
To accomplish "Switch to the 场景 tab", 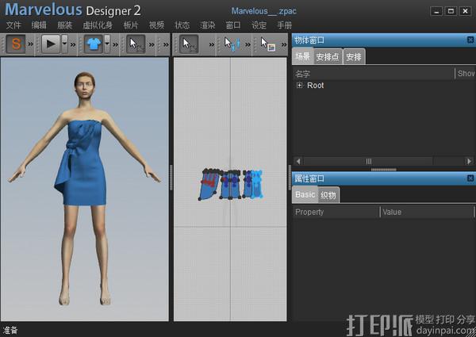I will point(302,56).
